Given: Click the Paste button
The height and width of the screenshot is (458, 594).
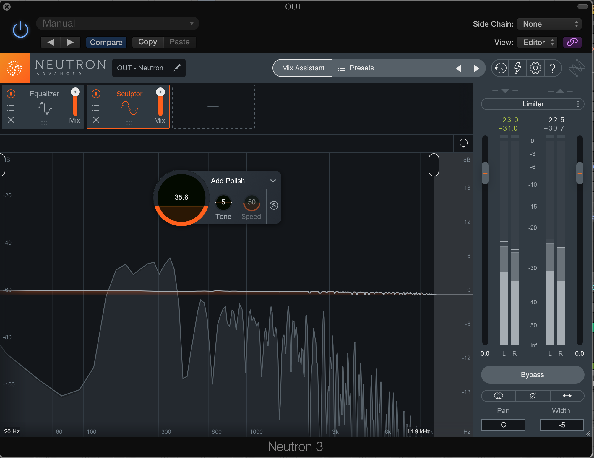Looking at the screenshot, I should pos(180,42).
